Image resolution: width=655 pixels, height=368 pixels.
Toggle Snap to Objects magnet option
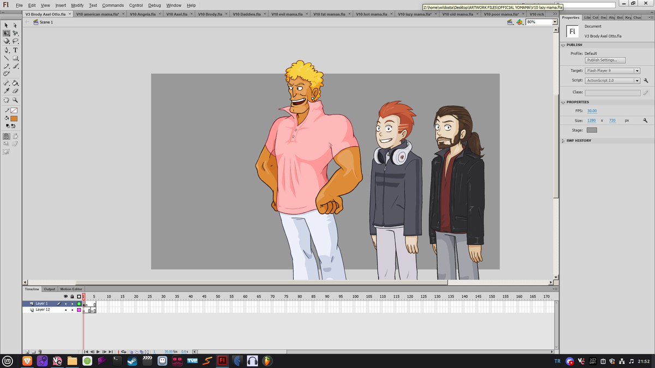click(6, 136)
